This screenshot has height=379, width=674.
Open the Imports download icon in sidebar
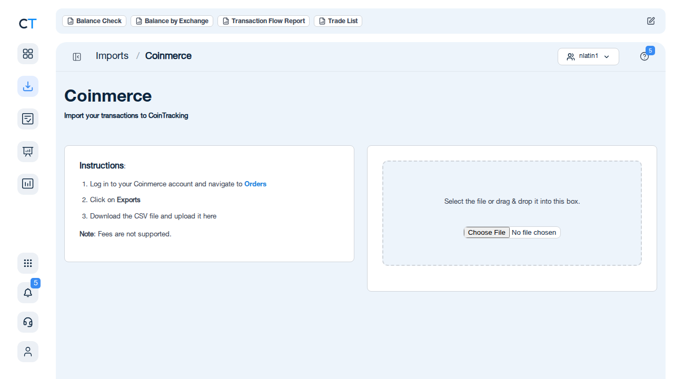(x=28, y=86)
